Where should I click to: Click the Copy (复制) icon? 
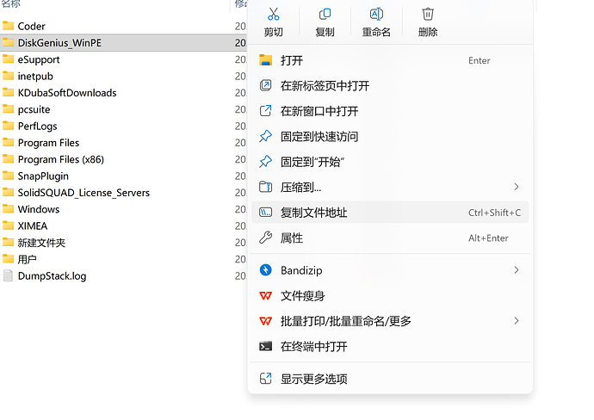[x=325, y=15]
